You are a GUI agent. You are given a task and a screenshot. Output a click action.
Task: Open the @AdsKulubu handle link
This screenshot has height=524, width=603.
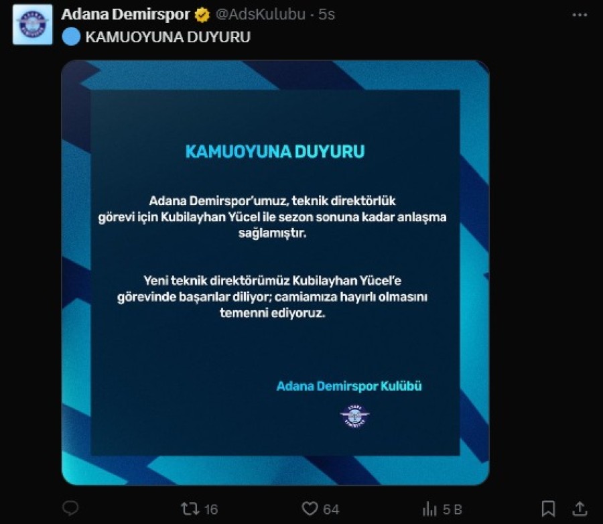[x=261, y=14]
